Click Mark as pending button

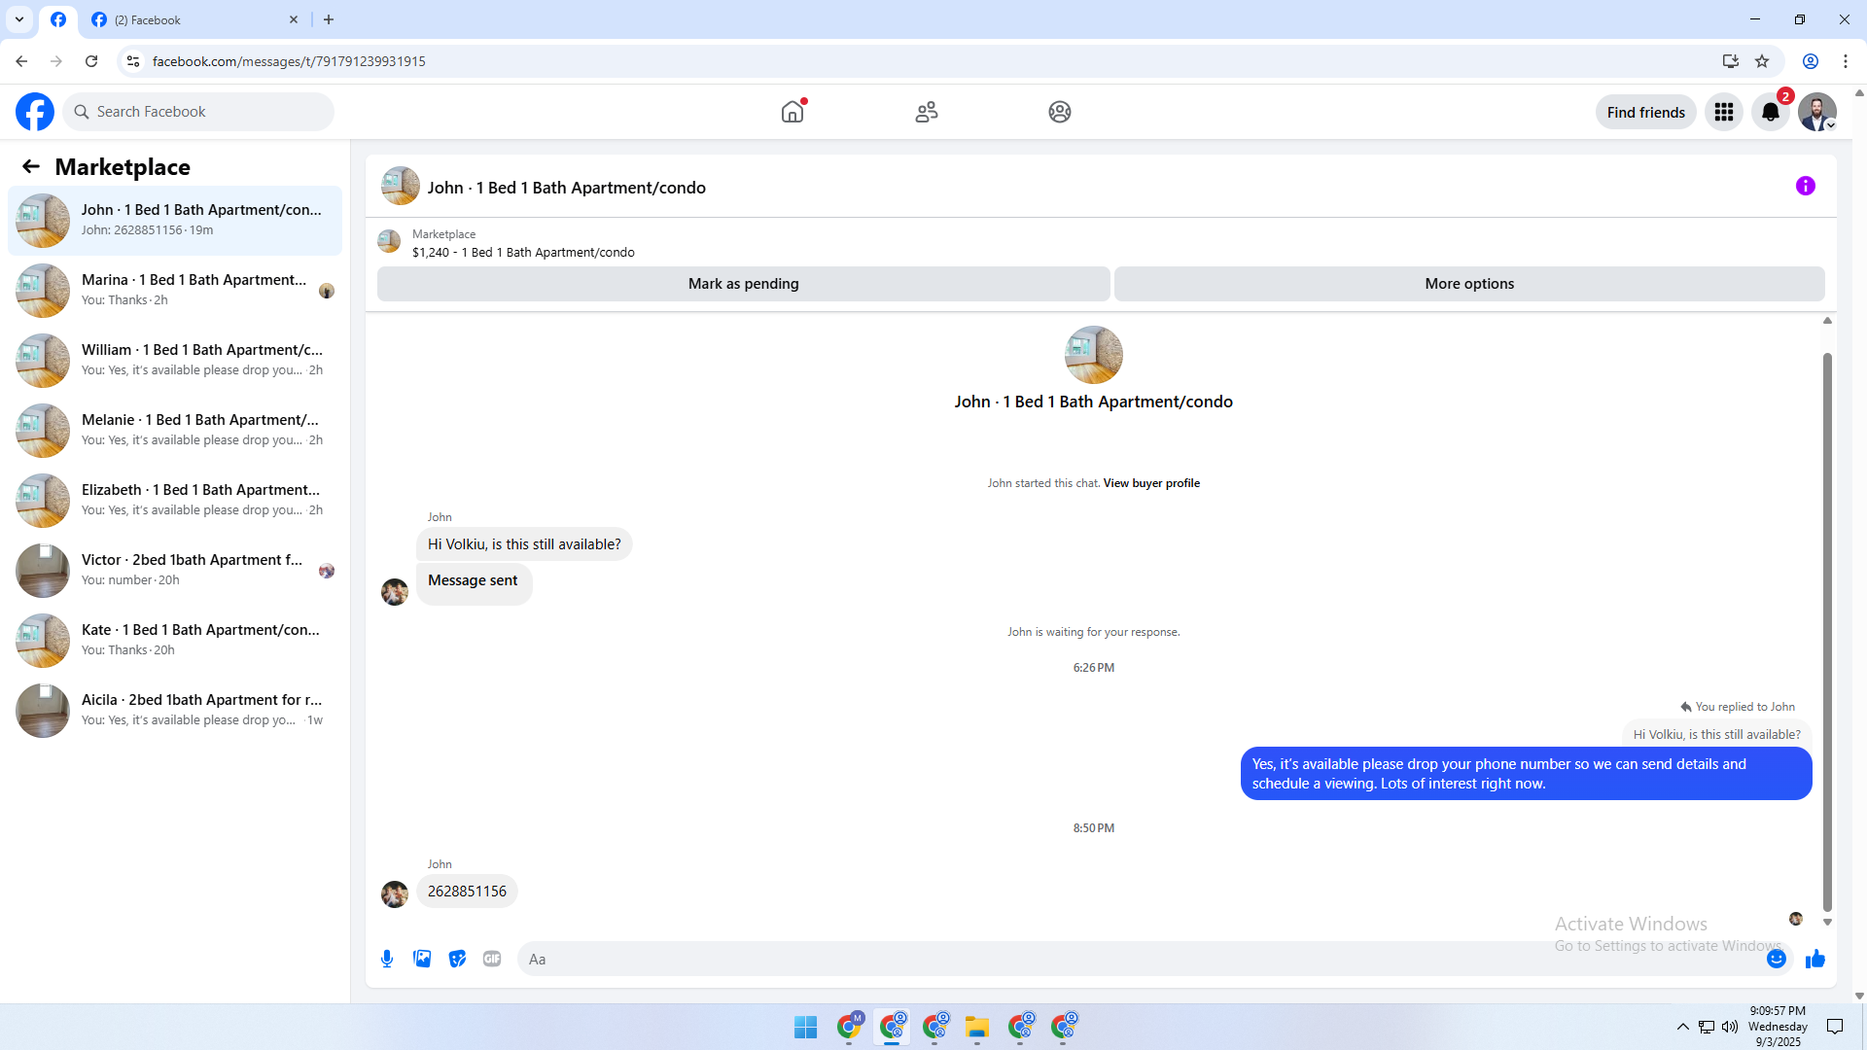point(744,284)
